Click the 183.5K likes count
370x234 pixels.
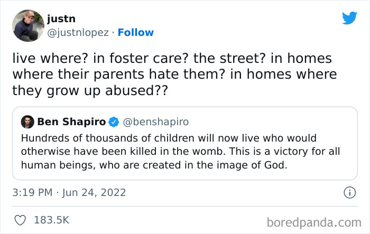[x=50, y=219]
